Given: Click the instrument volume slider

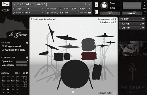Looking at the screenshot, I should (x=132, y=13).
